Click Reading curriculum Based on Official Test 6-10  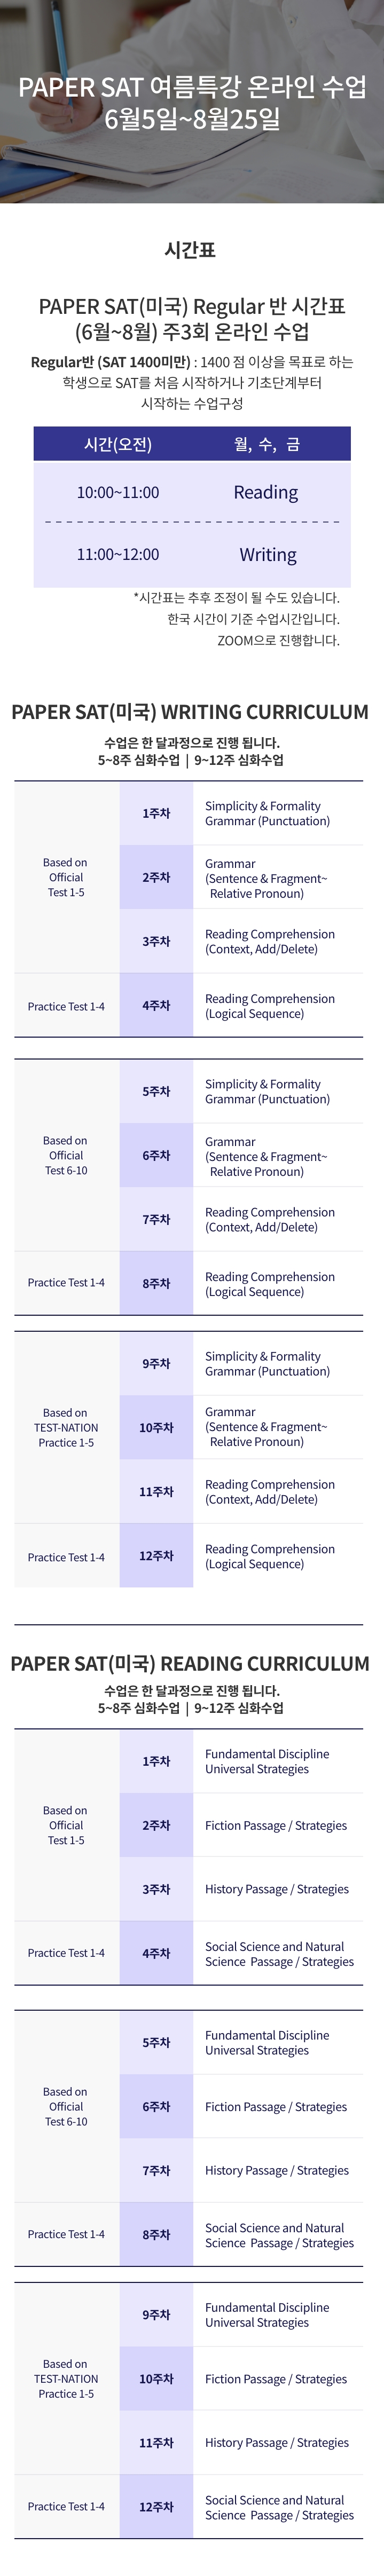click(x=66, y=2106)
